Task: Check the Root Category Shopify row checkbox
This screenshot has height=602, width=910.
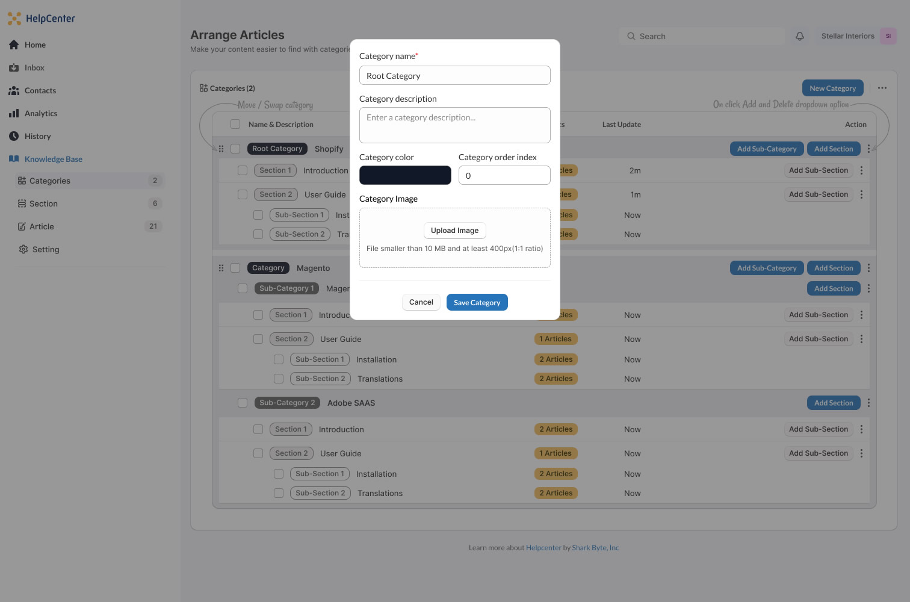Action: click(235, 148)
